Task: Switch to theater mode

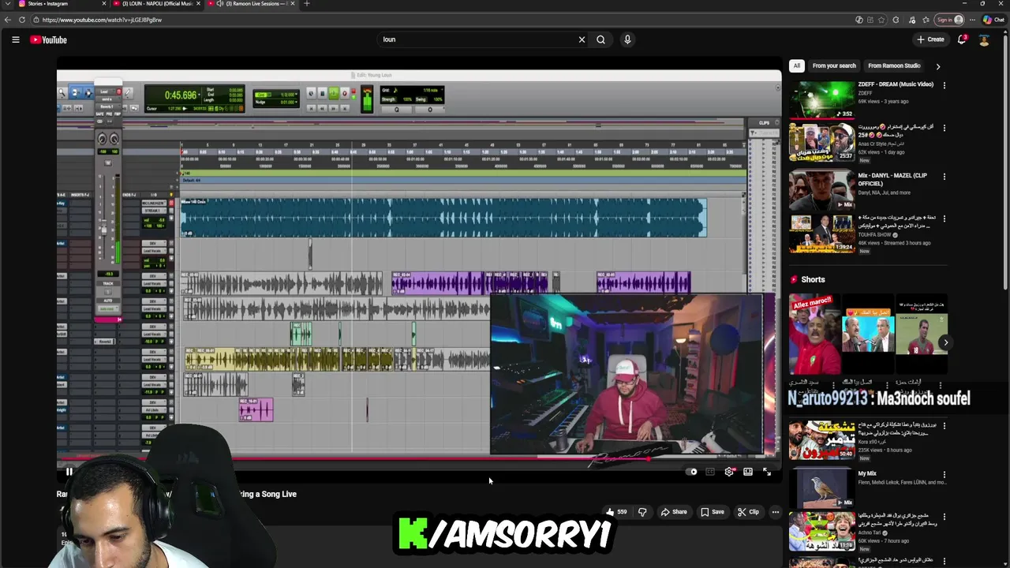Action: pyautogui.click(x=748, y=472)
